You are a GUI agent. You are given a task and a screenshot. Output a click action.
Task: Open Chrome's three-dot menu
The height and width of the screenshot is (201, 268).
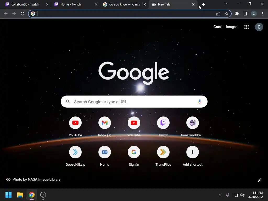pos(262,14)
